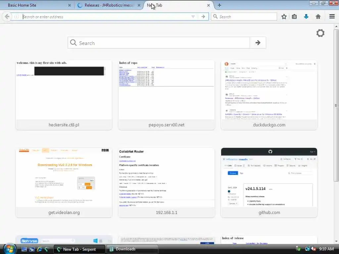Click the get.videolan.org label
The image size is (339, 254).
(x=64, y=213)
